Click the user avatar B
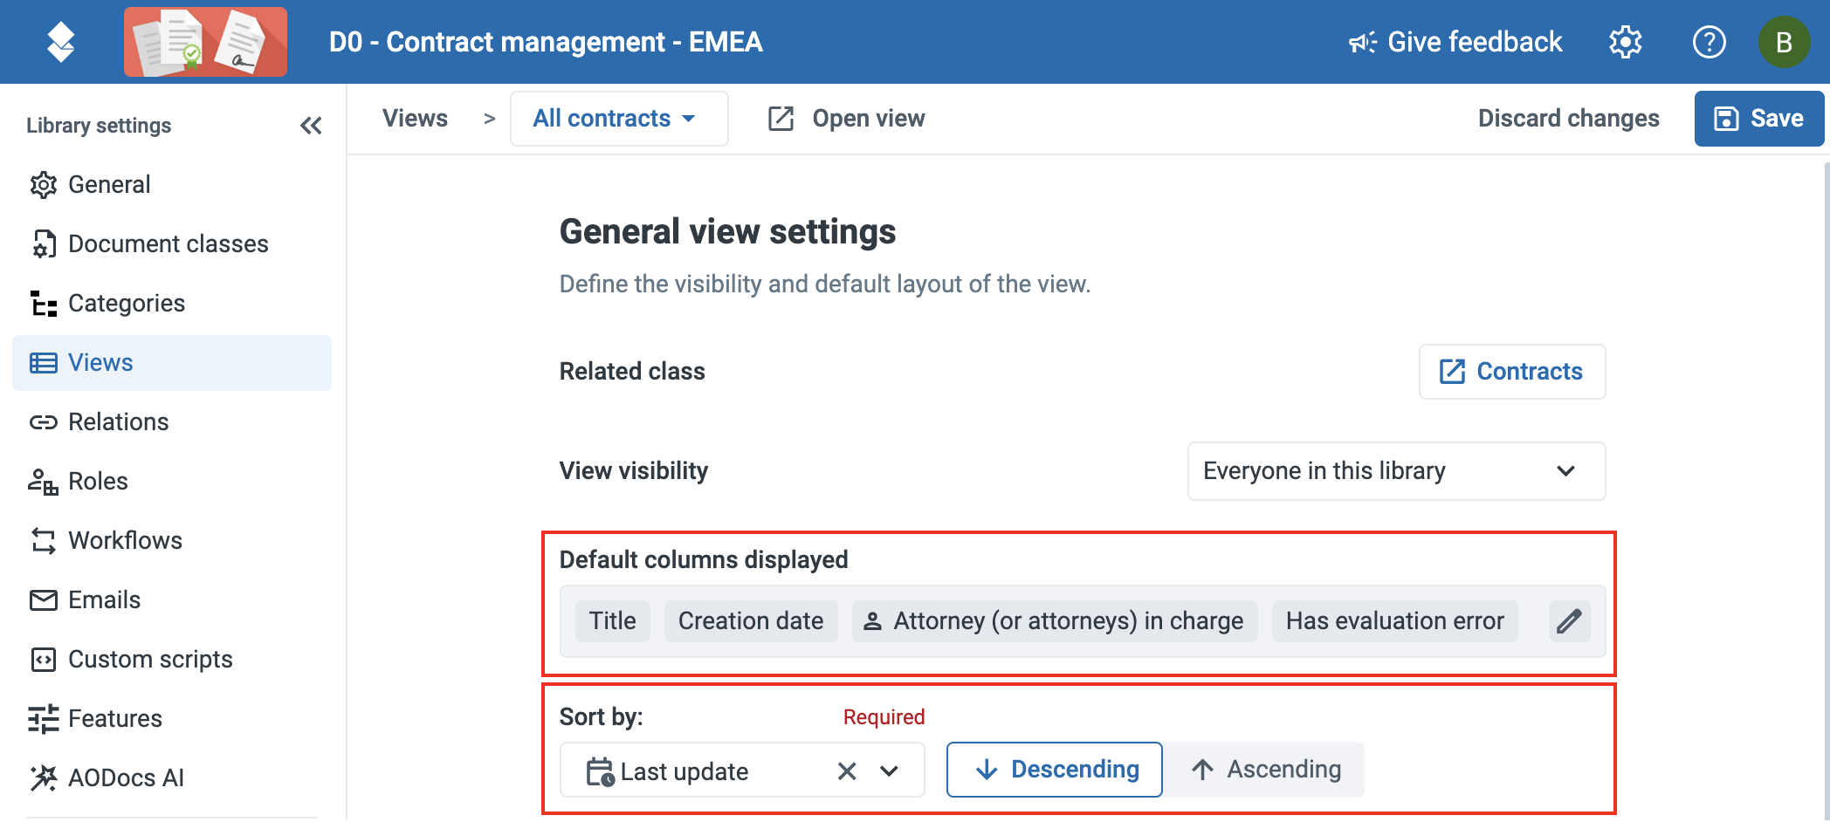 pyautogui.click(x=1784, y=42)
